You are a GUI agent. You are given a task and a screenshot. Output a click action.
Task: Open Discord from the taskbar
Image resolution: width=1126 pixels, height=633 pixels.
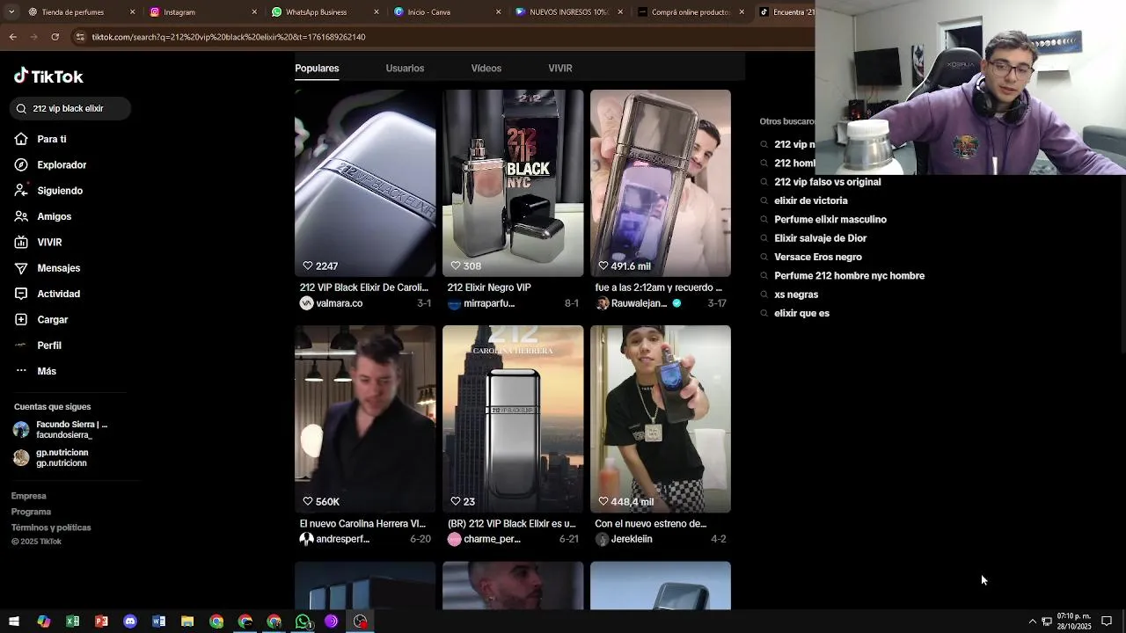point(130,622)
